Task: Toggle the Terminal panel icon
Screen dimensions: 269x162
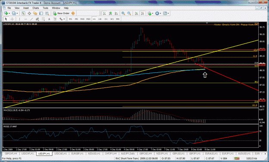Action: click(x=41, y=13)
